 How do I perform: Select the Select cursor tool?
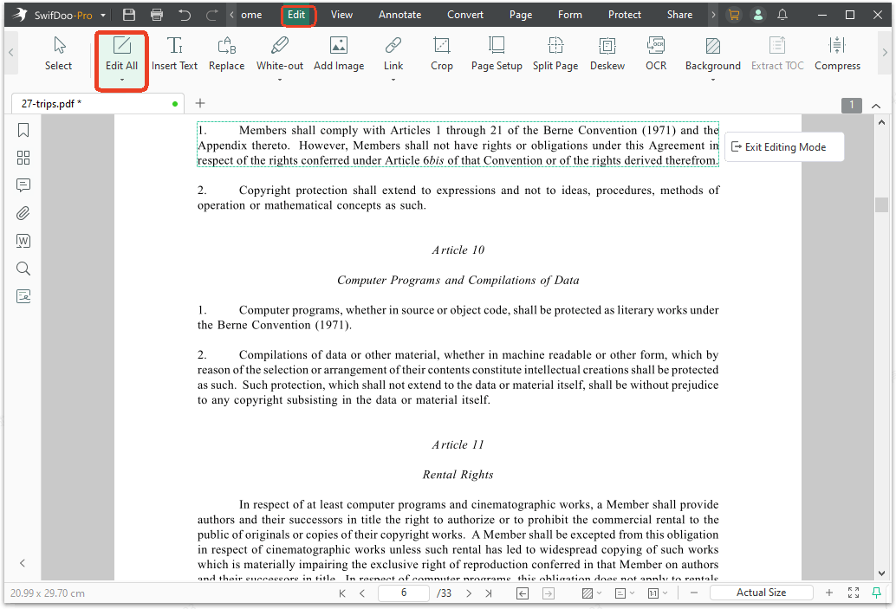pos(58,54)
